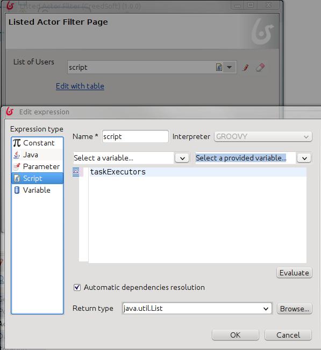Viewport: 321px width, 350px height.
Task: Expand the Return type combo box
Action: [266, 309]
